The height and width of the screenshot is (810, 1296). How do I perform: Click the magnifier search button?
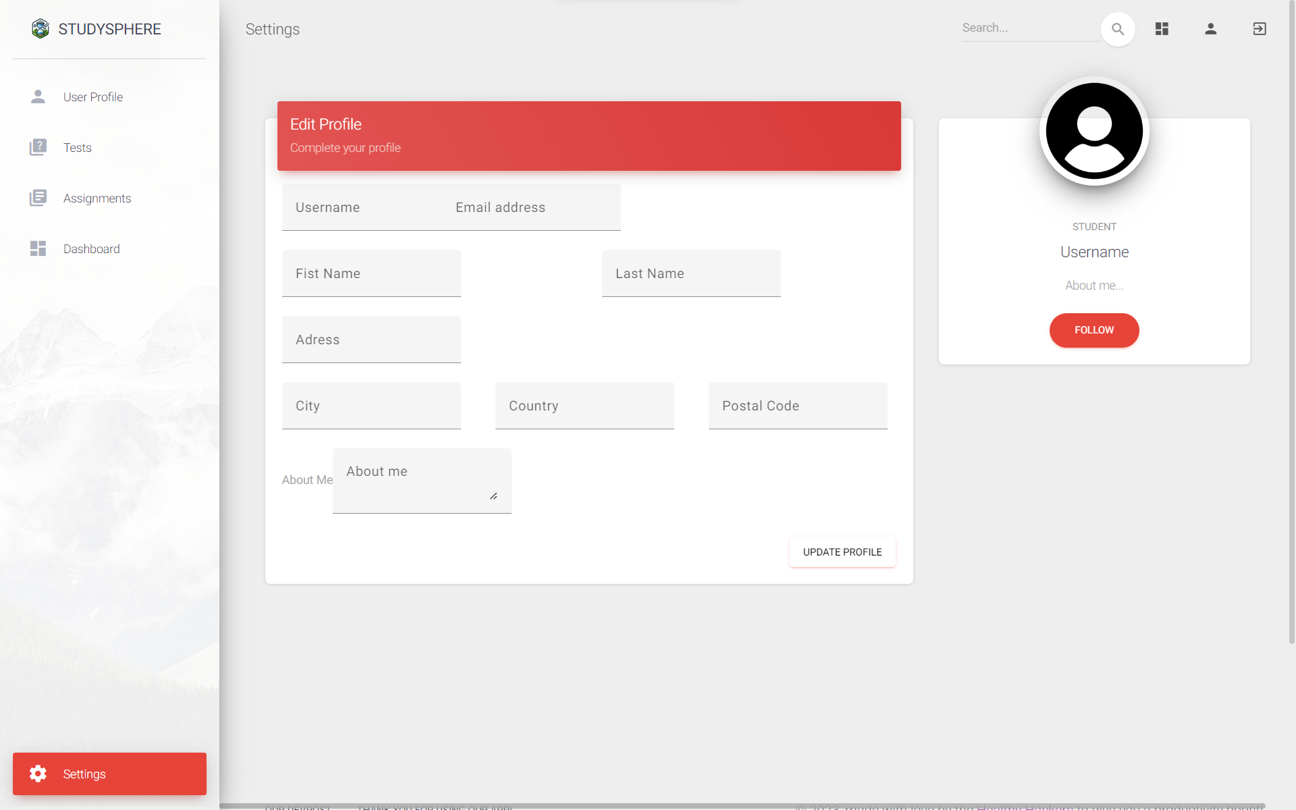[x=1118, y=29]
